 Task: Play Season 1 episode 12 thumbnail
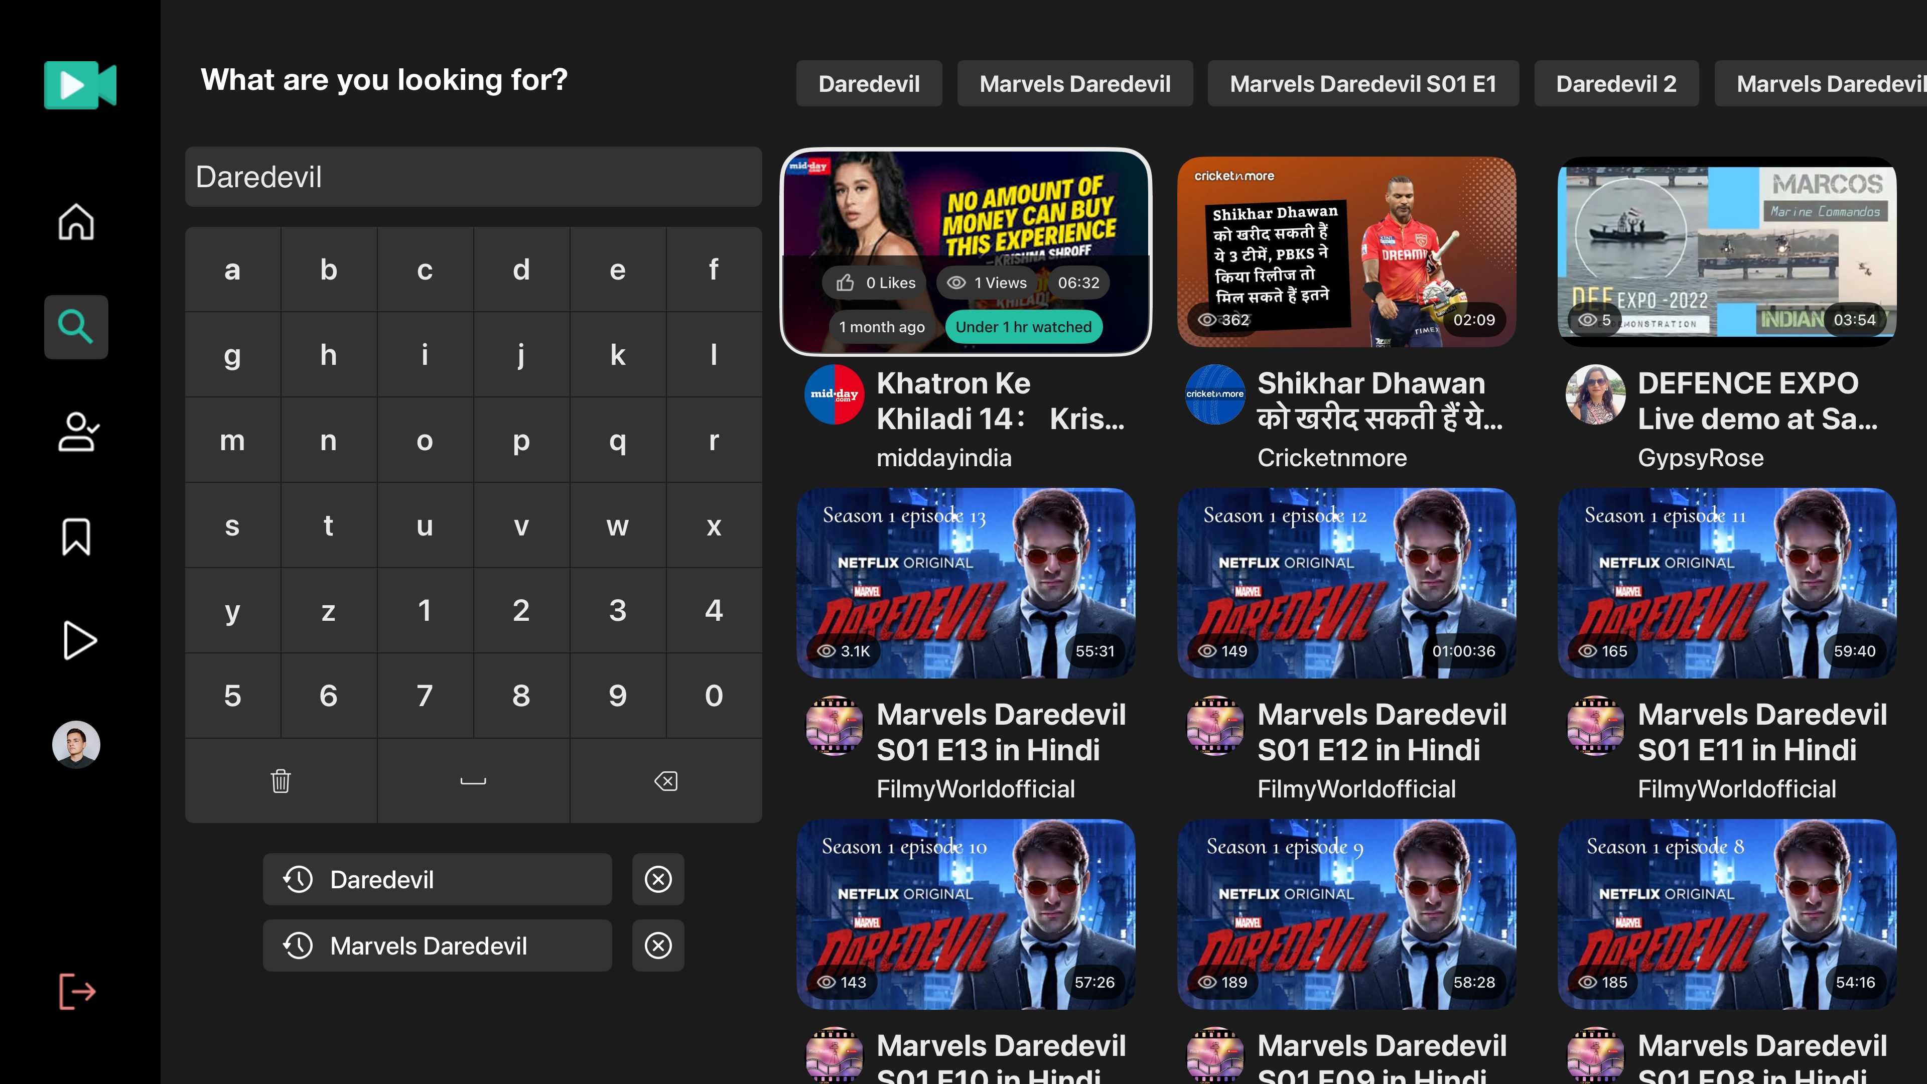point(1346,584)
